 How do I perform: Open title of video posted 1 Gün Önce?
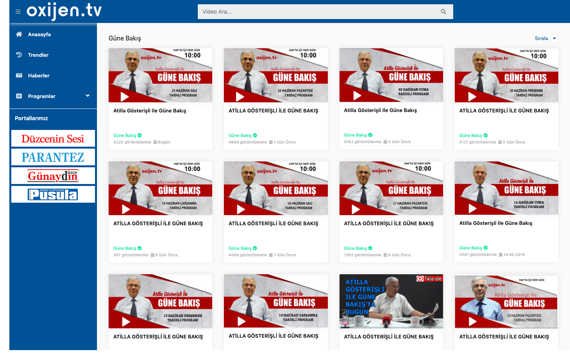(273, 111)
